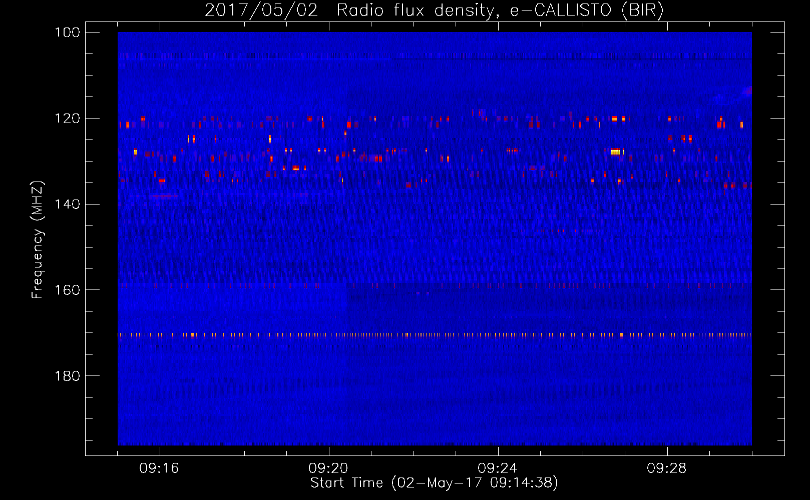810x500 pixels.
Task: Click the 'Start Time (02-May-17 09:14:38)' label
Action: coord(434,483)
